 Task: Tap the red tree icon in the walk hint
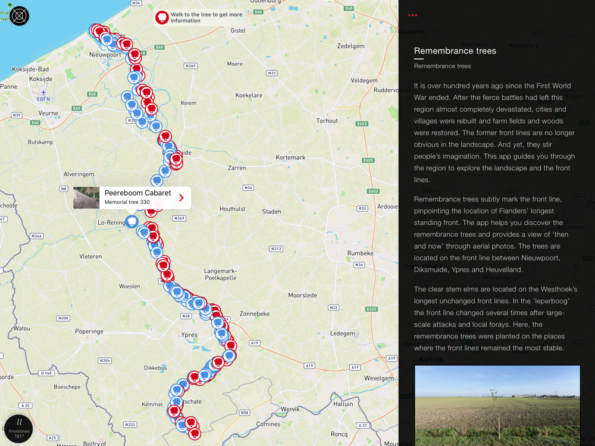pos(162,17)
